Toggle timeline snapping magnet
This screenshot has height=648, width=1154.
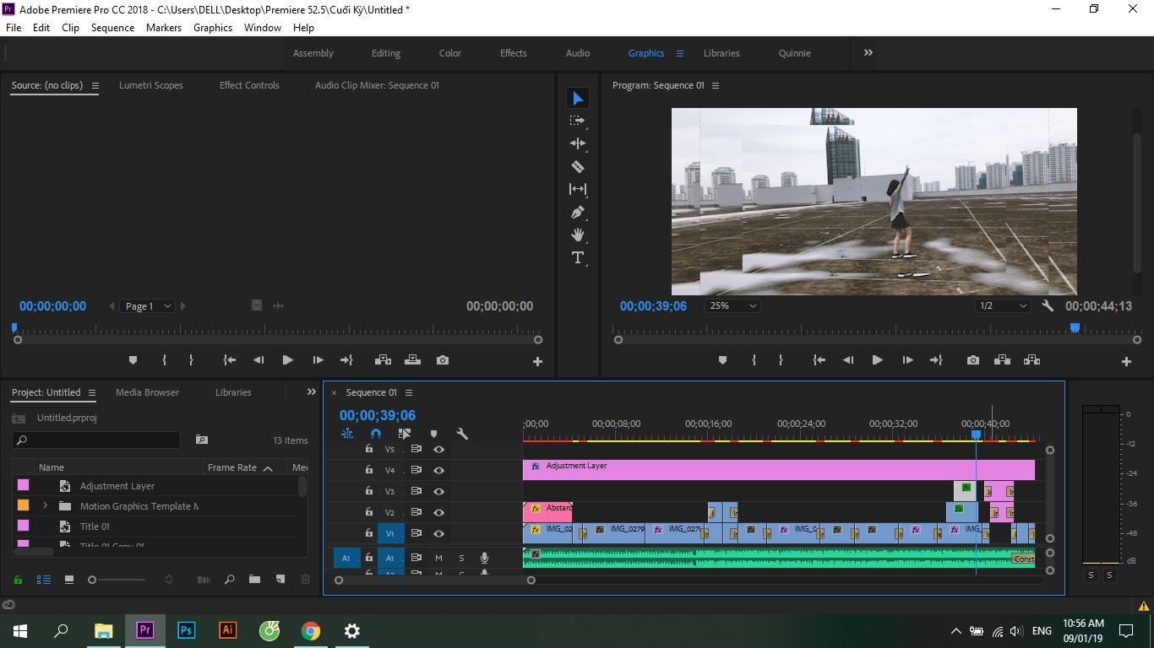376,434
